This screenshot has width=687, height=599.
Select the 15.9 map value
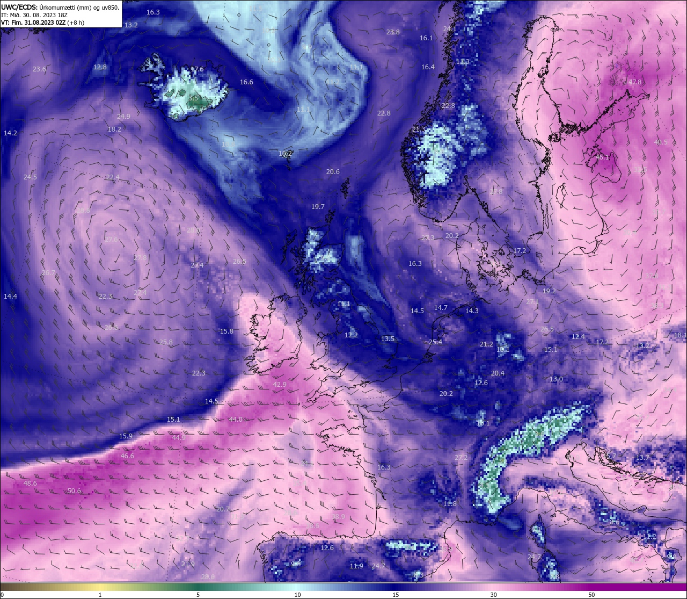pos(126,436)
